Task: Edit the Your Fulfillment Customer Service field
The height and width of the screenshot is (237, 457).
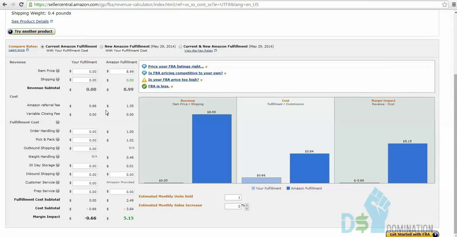Action: pos(85,183)
